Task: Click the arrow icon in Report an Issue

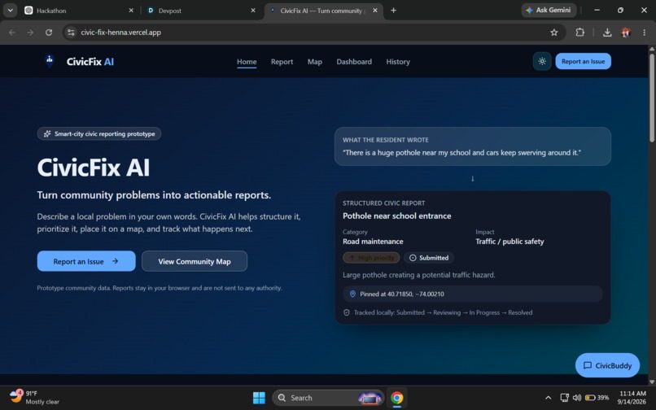Action: pos(115,261)
